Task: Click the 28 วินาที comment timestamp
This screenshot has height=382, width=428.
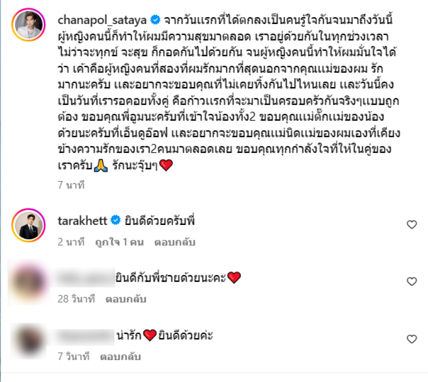Action: click(76, 299)
